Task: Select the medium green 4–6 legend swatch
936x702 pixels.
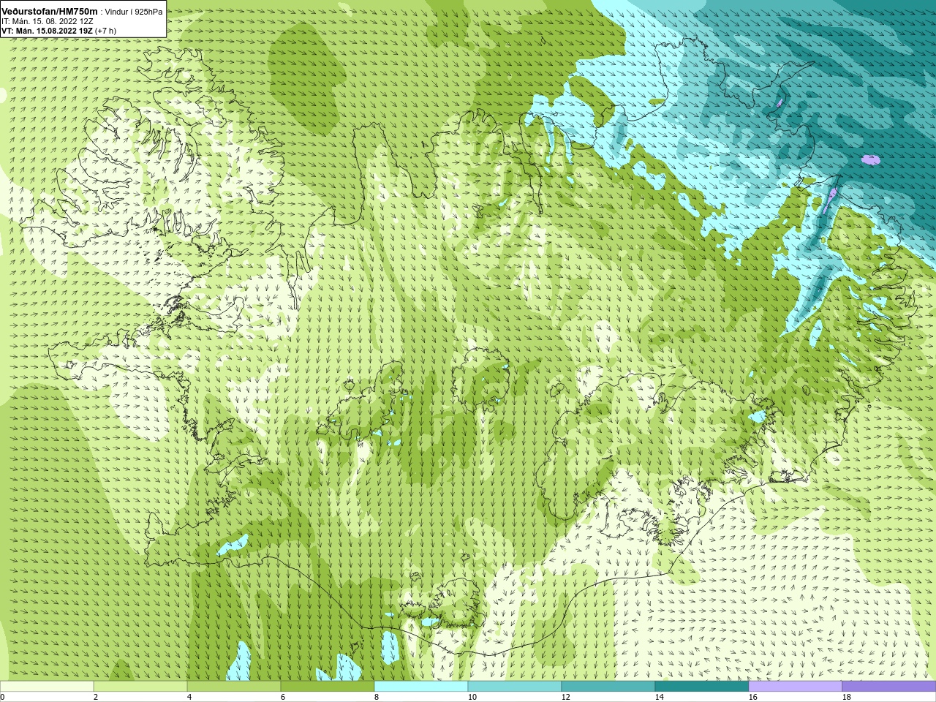Action: pyautogui.click(x=234, y=687)
